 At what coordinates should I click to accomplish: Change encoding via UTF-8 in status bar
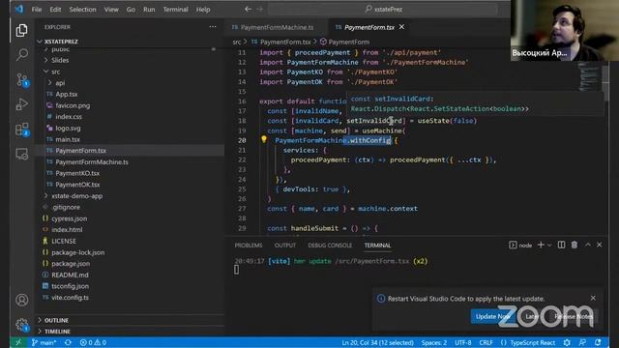[463, 342]
